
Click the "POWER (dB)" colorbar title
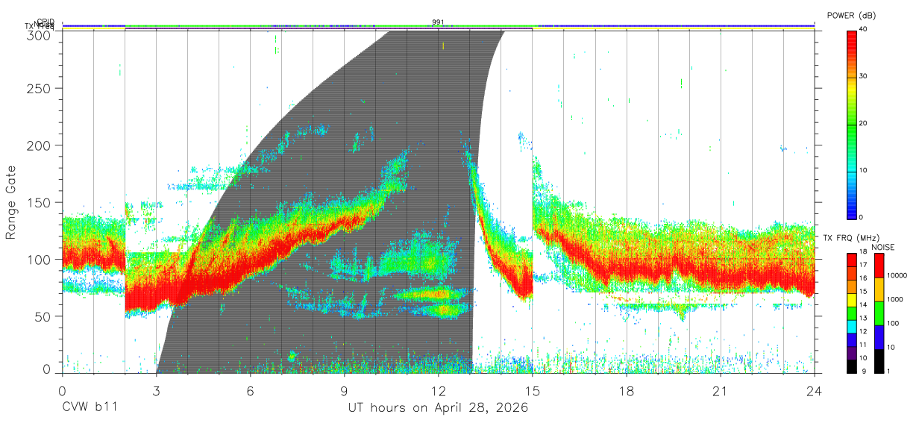853,15
